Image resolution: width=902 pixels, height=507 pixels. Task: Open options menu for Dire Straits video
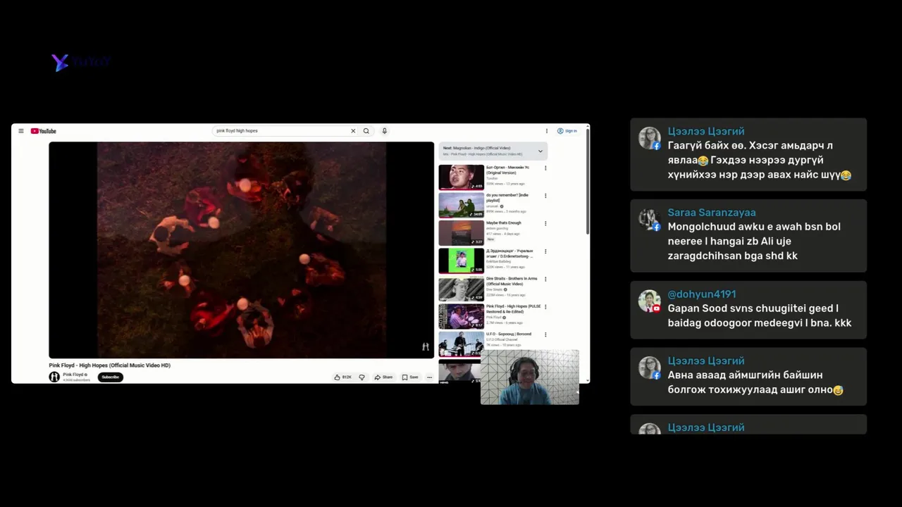click(x=545, y=280)
